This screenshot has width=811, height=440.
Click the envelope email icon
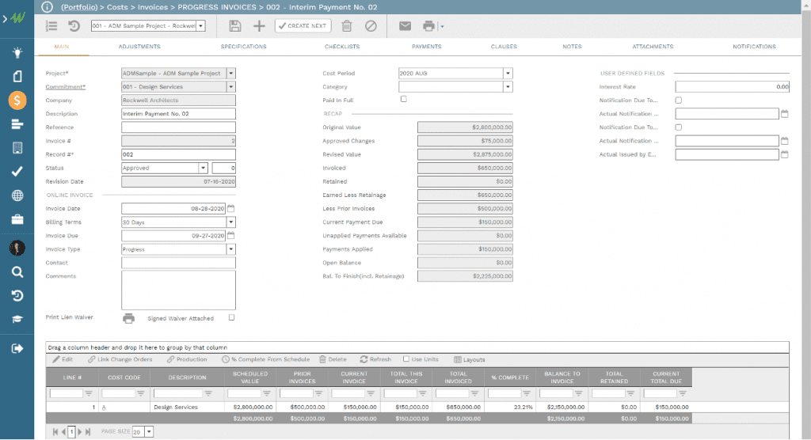(405, 26)
